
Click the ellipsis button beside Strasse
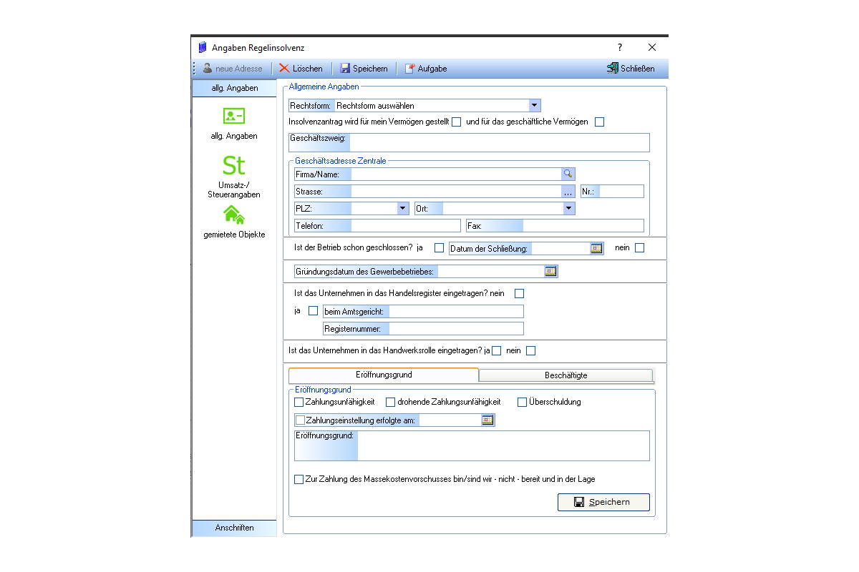[568, 192]
